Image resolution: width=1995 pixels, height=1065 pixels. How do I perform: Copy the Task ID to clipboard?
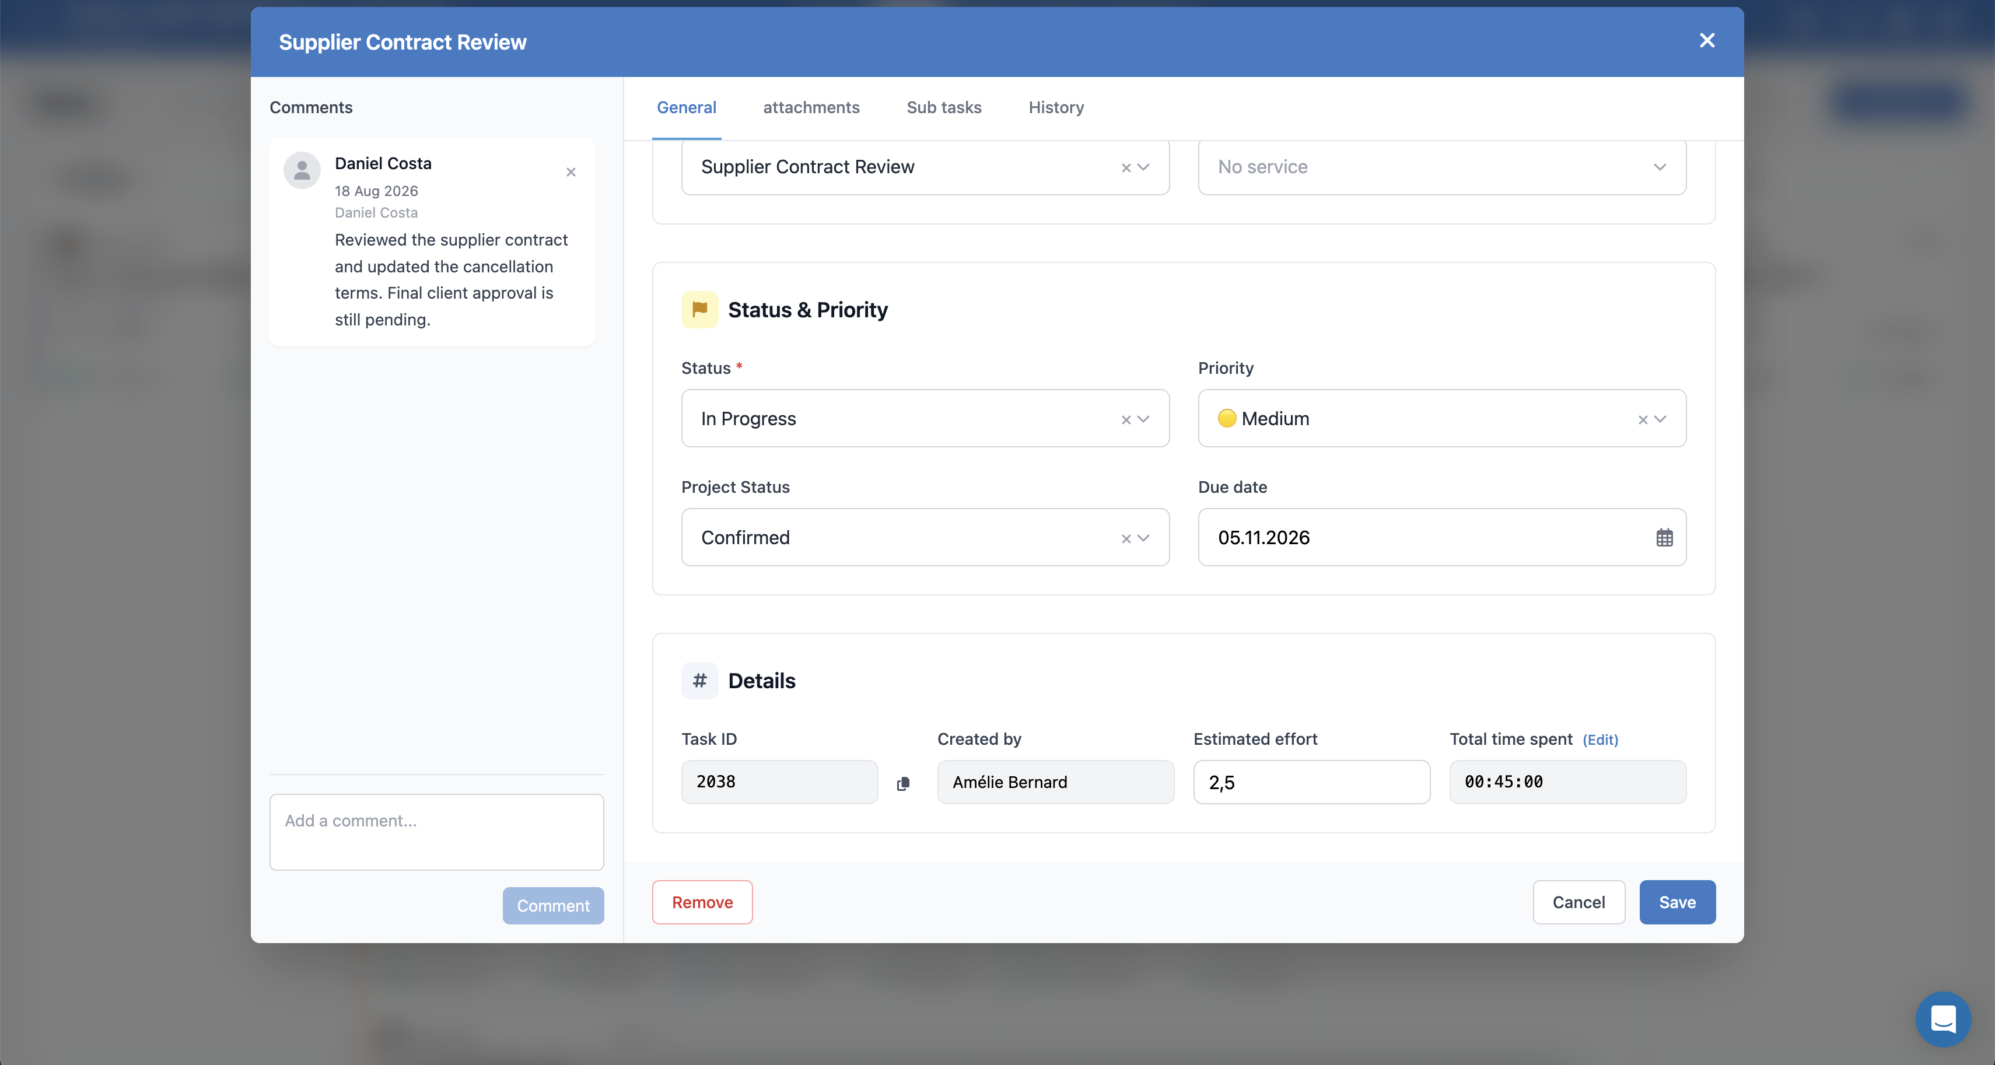tap(903, 784)
